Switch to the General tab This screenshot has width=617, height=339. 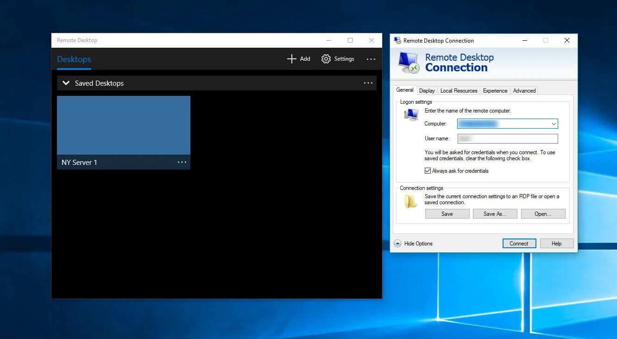pos(405,90)
